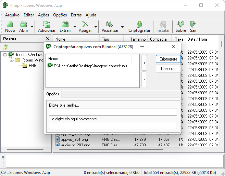The height and width of the screenshot is (176, 225).
Task: Click the plus button to add file
Action: 144,63
